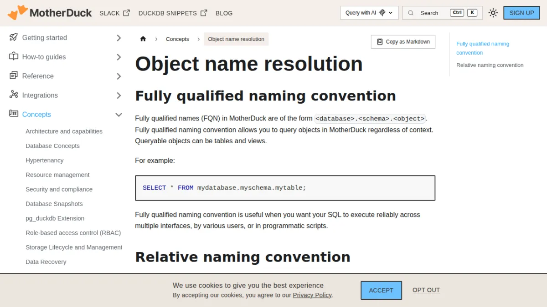Click the Relative naming convention heading
The height and width of the screenshot is (307, 547).
click(x=243, y=257)
